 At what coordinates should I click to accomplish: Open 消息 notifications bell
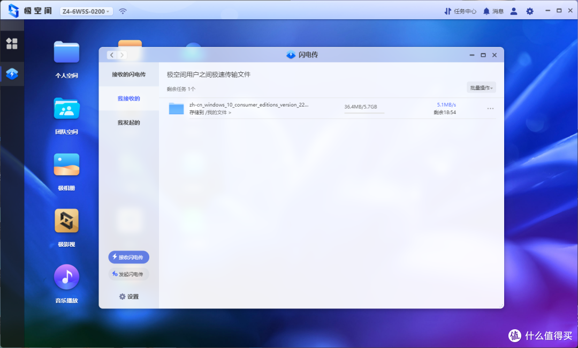[x=493, y=11]
